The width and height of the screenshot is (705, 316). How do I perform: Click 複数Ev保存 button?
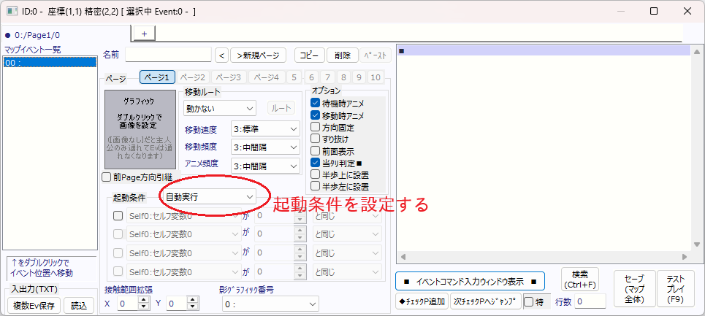pyautogui.click(x=34, y=306)
